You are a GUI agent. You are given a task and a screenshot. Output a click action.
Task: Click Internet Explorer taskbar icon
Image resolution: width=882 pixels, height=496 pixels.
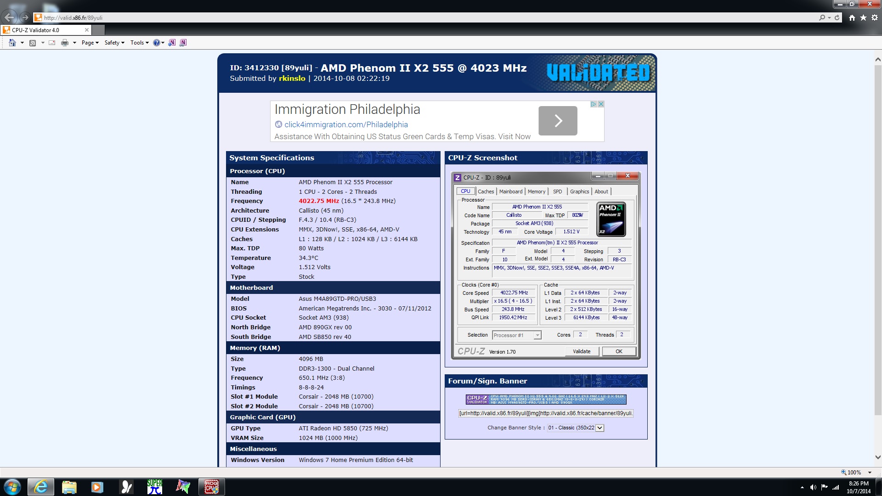(41, 487)
